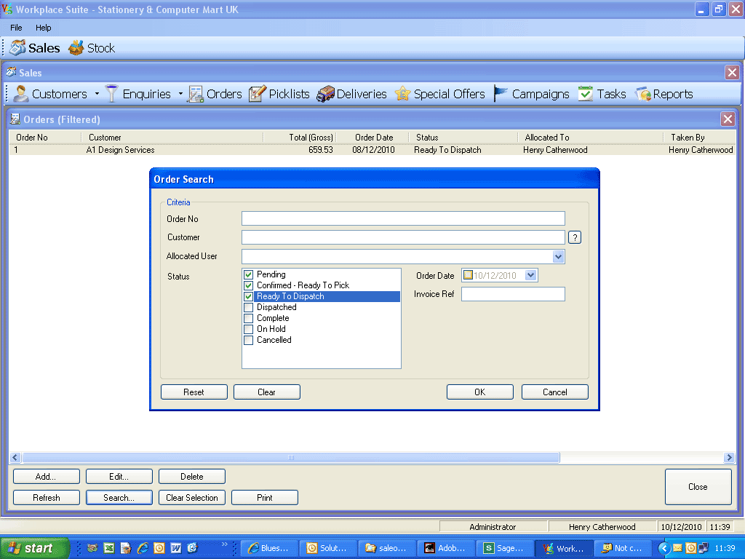Viewport: 745px width, 559px height.
Task: Click the Edit... order button
Action: (119, 477)
